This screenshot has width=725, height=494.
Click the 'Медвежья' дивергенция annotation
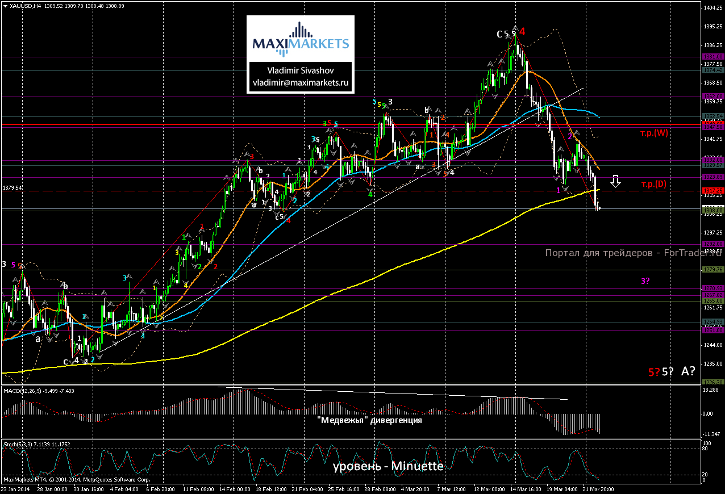[369, 420]
